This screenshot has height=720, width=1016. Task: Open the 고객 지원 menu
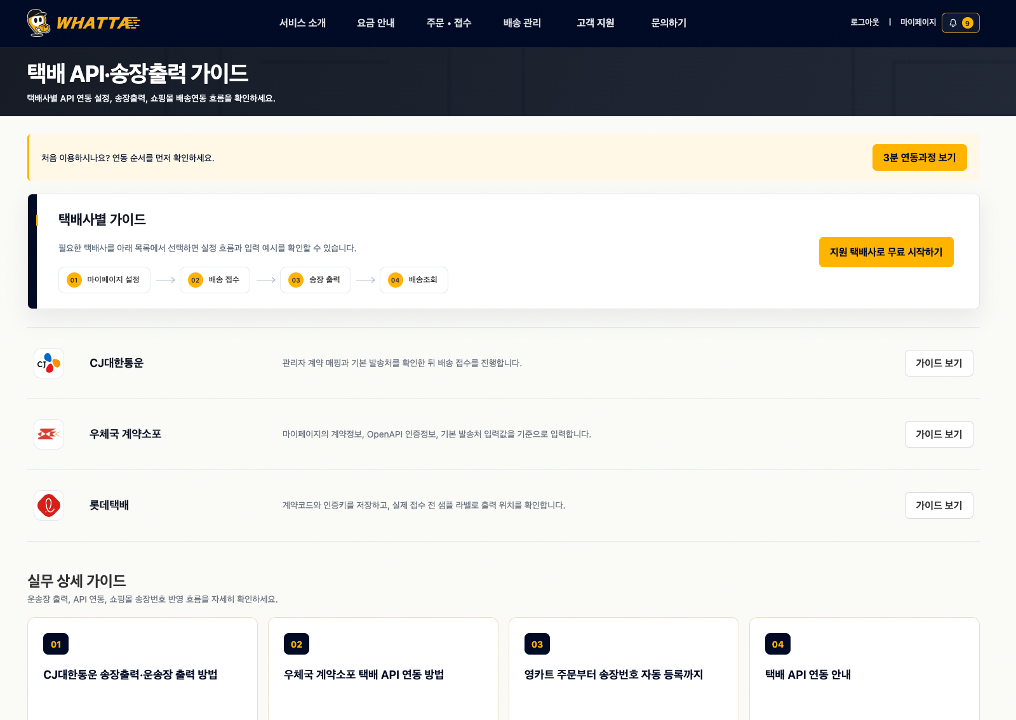(x=596, y=23)
